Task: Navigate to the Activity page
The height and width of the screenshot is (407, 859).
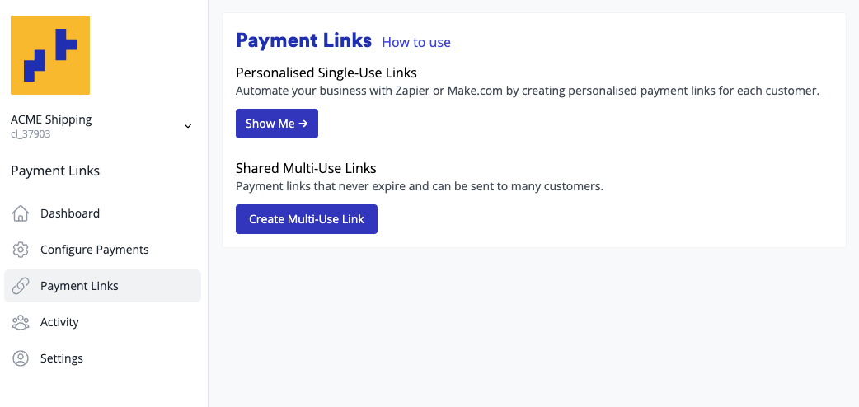Action: click(x=59, y=322)
